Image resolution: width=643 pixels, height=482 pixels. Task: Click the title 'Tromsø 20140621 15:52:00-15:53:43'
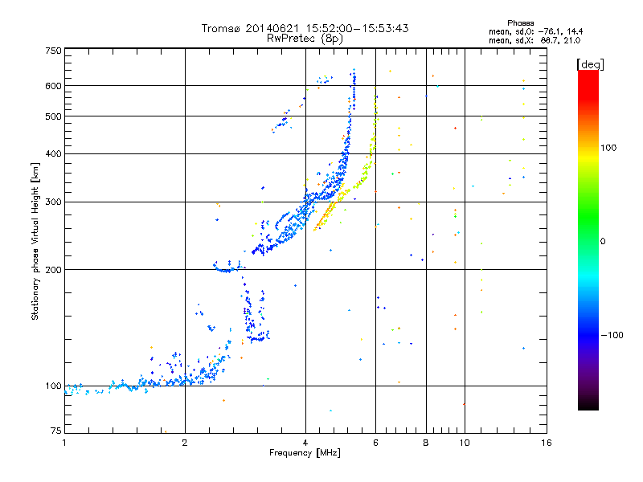pos(305,28)
